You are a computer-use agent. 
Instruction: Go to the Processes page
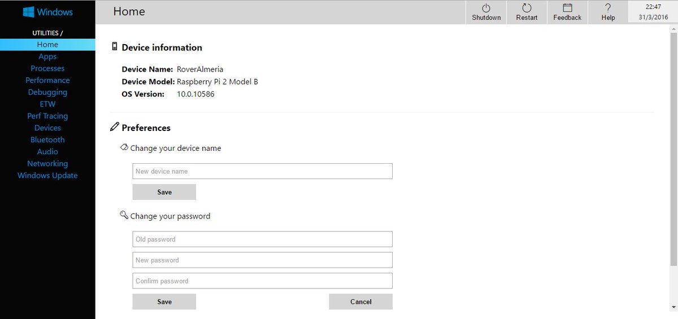pos(47,68)
